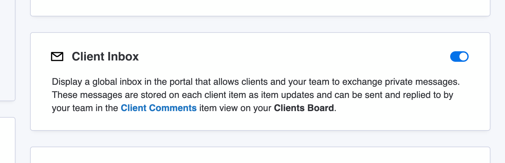Viewport: 505px width, 163px height.
Task: Click the Client Inbox heading text
Action: click(105, 57)
